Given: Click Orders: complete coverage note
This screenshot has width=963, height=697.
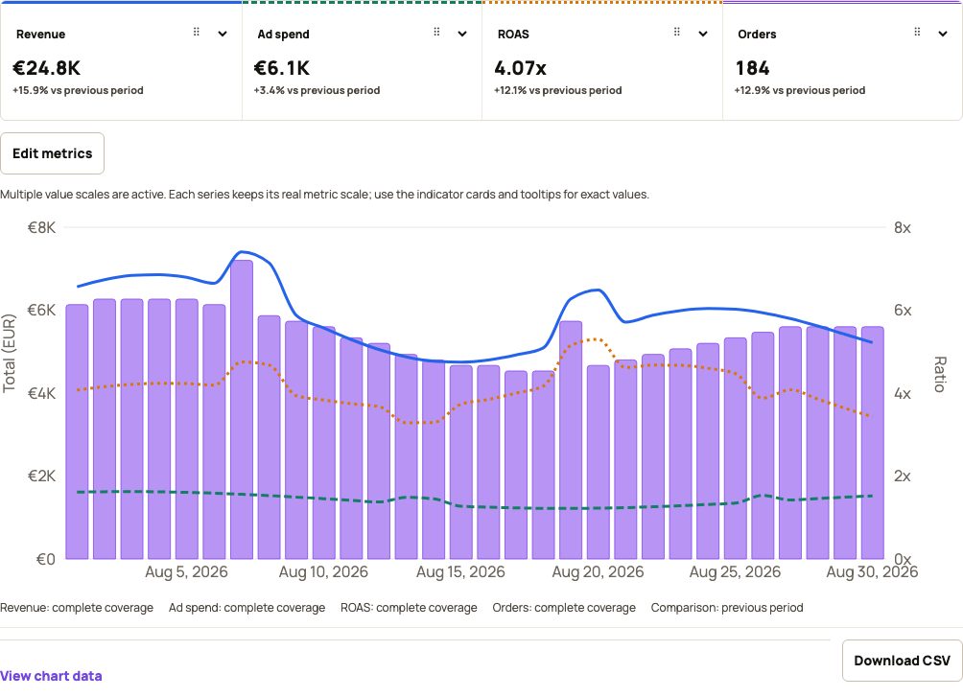Looking at the screenshot, I should tap(564, 607).
